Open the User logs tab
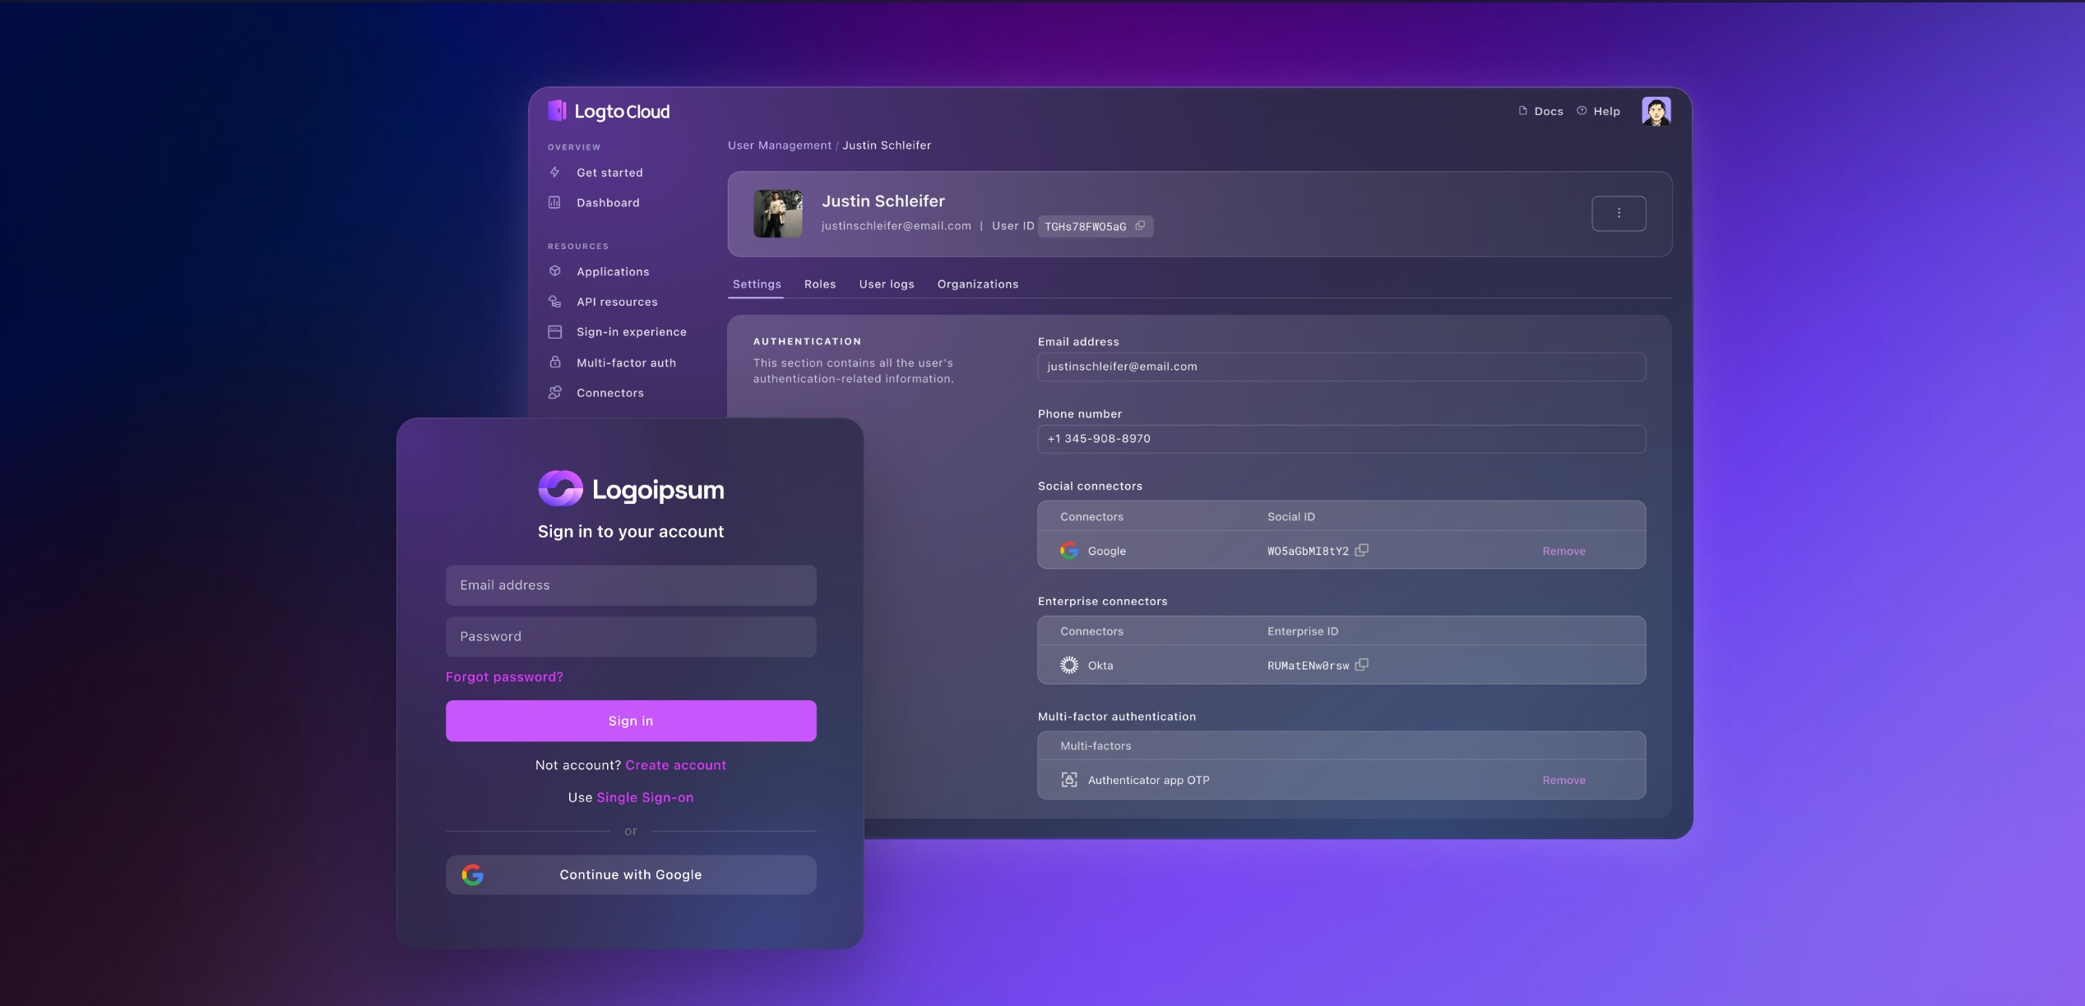Viewport: 2085px width, 1006px height. 886,284
